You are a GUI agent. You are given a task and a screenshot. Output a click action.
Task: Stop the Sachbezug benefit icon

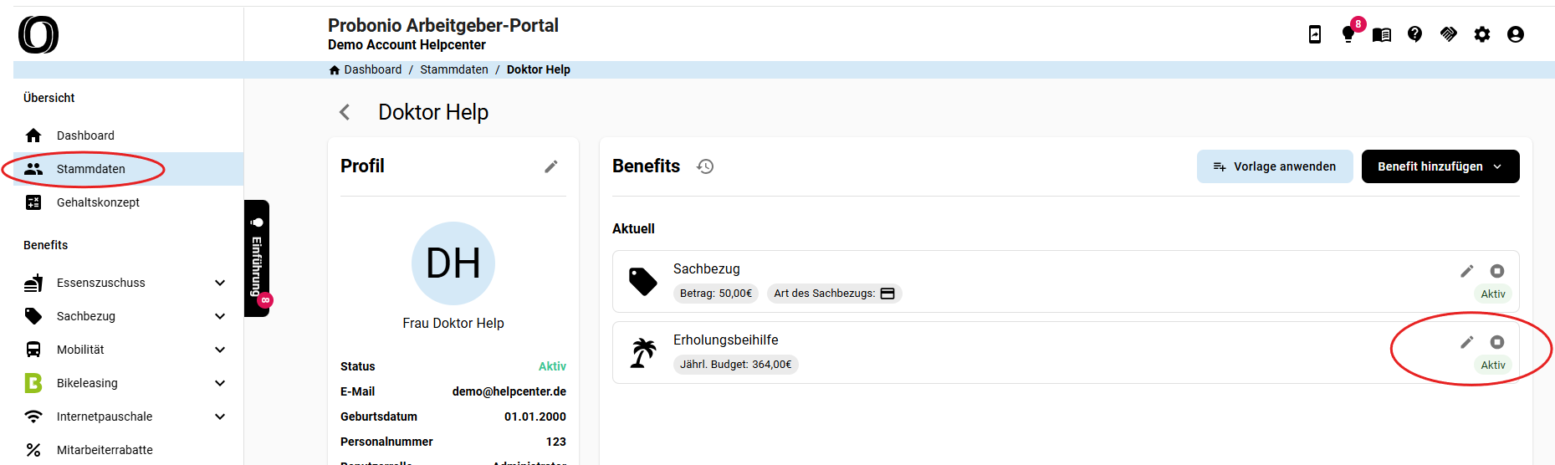[x=1497, y=271]
